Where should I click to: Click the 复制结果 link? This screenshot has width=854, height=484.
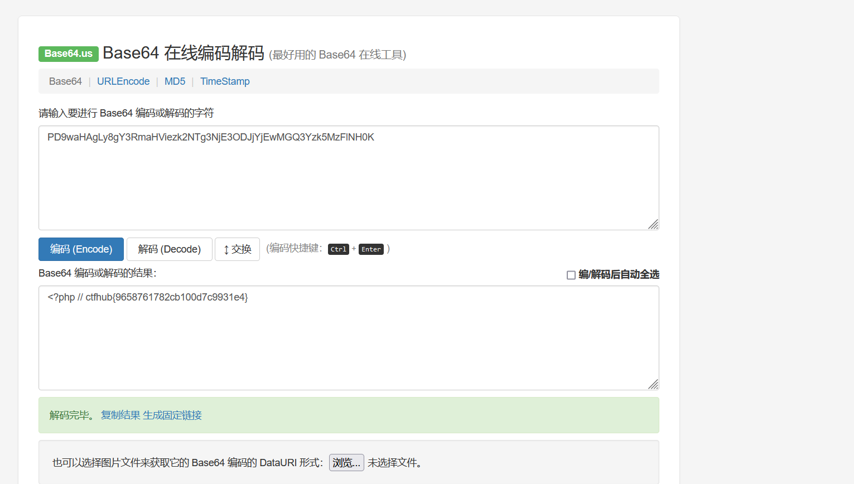point(120,415)
